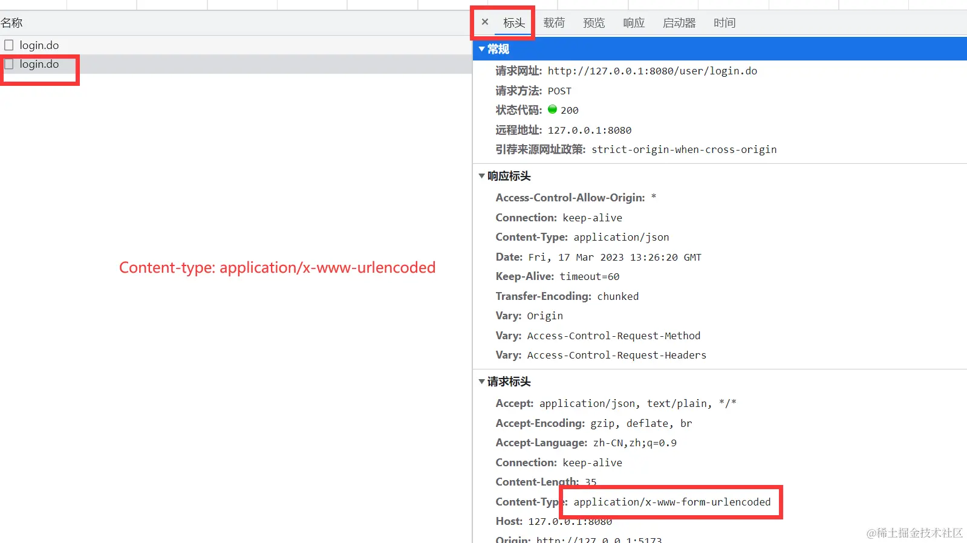Close the request details panel
The image size is (967, 543).
point(484,22)
